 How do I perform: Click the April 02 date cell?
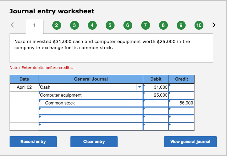[24, 87]
